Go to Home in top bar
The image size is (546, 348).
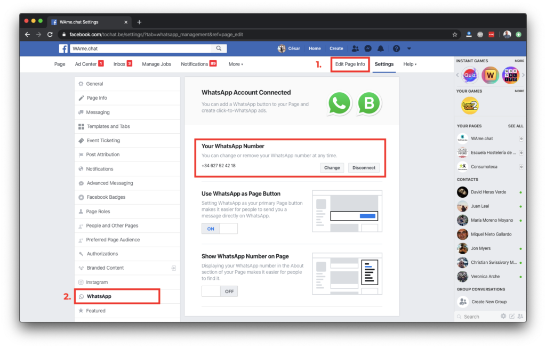[x=315, y=48]
